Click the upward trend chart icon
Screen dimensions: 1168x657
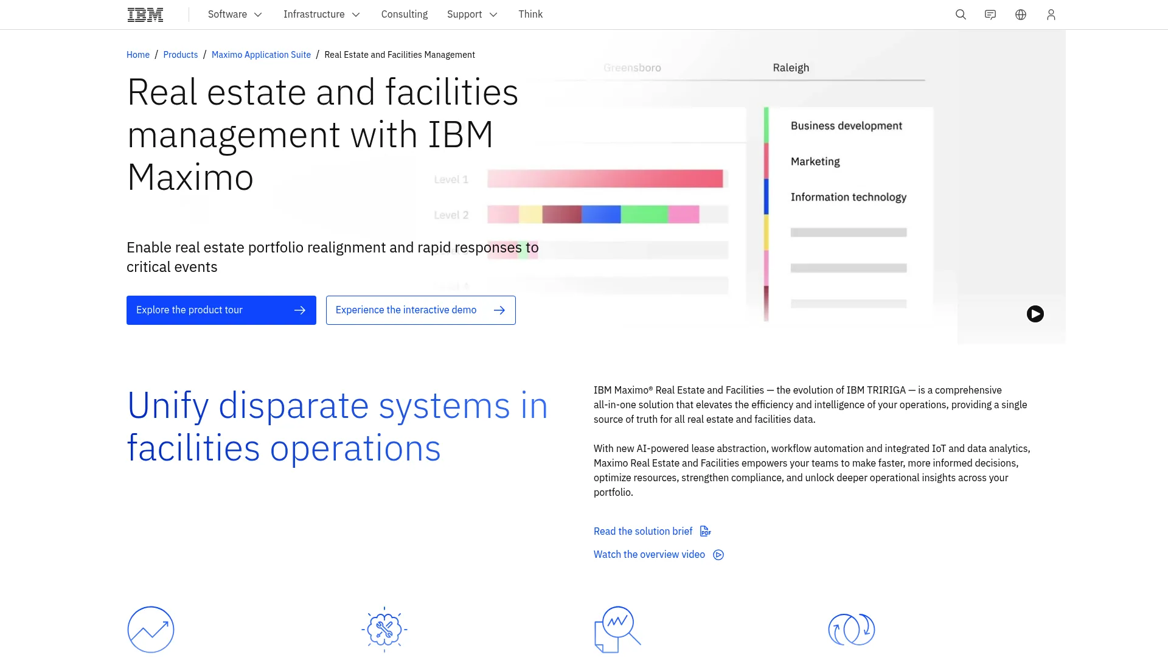(x=151, y=630)
